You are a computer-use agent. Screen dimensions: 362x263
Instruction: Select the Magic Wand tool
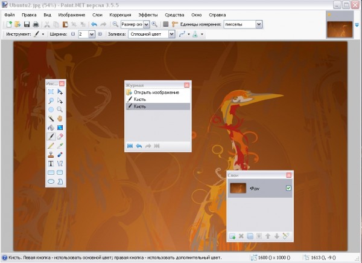tap(51, 119)
